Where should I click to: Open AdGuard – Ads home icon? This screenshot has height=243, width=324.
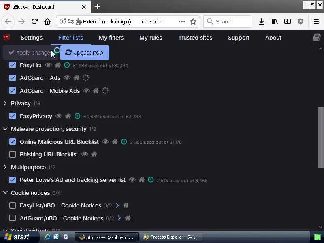pos(77,78)
